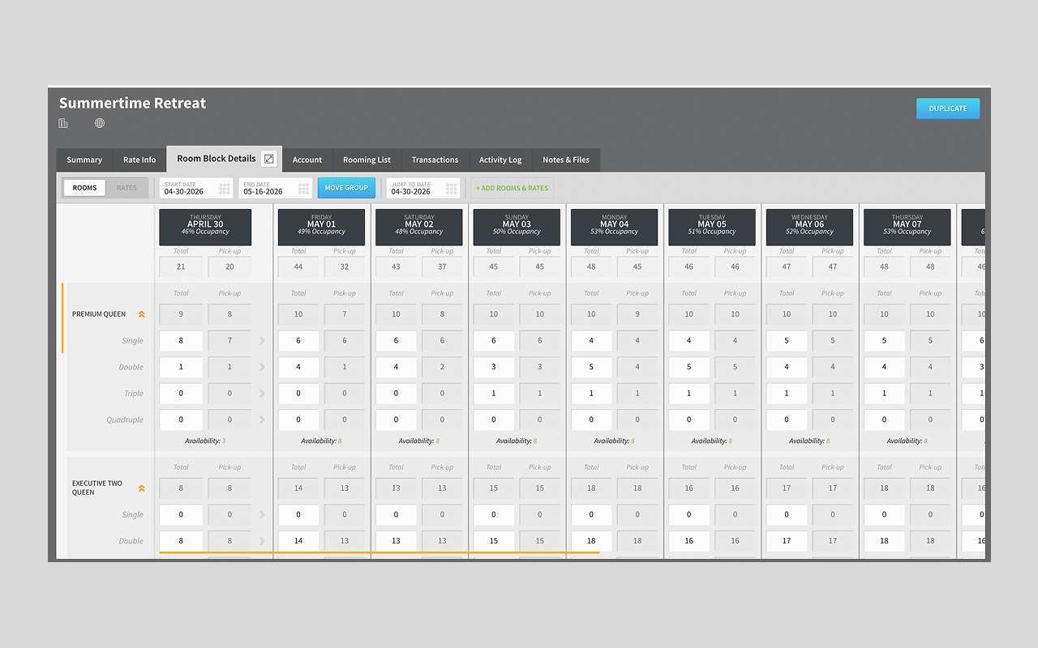Open the pop-out icon on Room Block Details tab
This screenshot has width=1038, height=648.
(269, 159)
